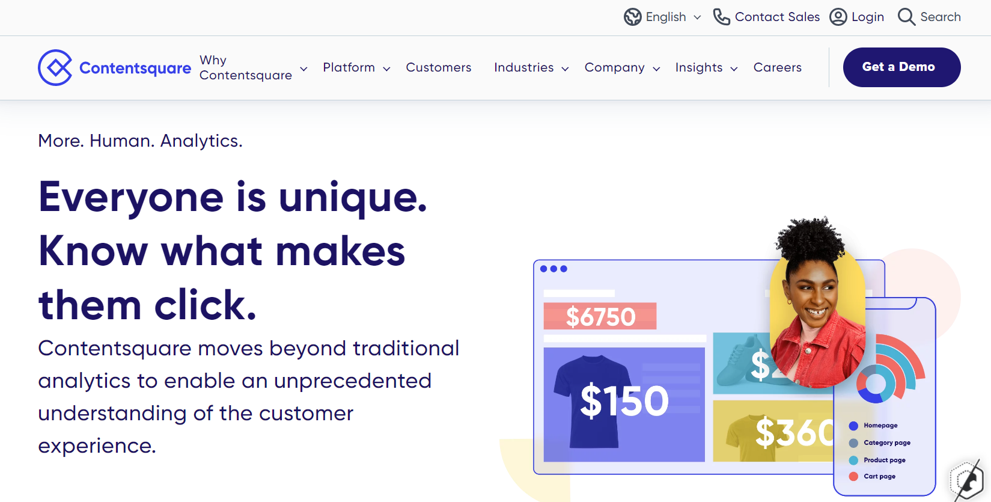Open the Platform dropdown chevron
Image resolution: width=991 pixels, height=502 pixels.
click(386, 69)
